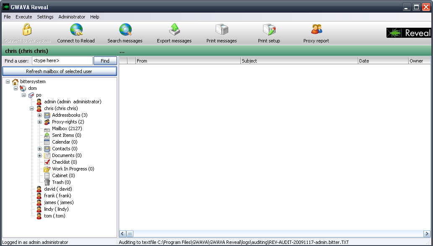Click the Cabinet icon
The image size is (433, 246).
click(47, 175)
